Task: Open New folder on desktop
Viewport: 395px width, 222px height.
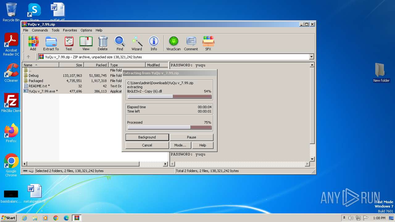Action: click(x=381, y=72)
